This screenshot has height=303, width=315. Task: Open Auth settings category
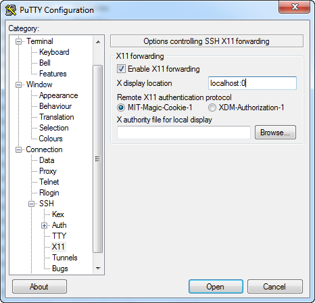pyautogui.click(x=59, y=225)
